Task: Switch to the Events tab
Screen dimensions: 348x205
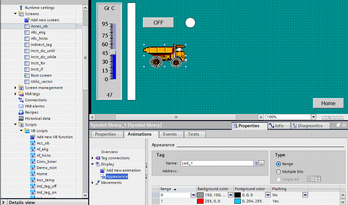Action: point(170,134)
